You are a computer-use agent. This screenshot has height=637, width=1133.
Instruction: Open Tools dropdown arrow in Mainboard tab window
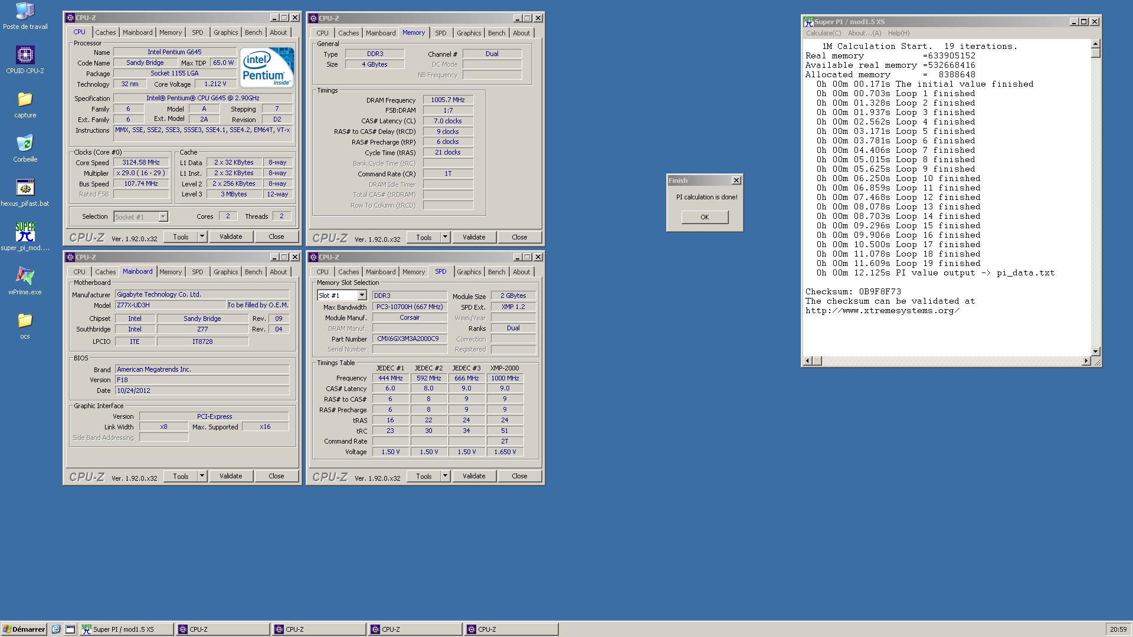202,476
